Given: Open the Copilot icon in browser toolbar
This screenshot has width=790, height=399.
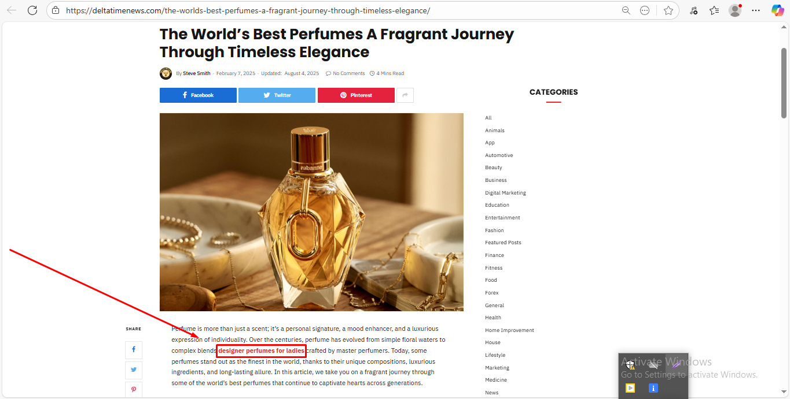Looking at the screenshot, I should point(777,10).
